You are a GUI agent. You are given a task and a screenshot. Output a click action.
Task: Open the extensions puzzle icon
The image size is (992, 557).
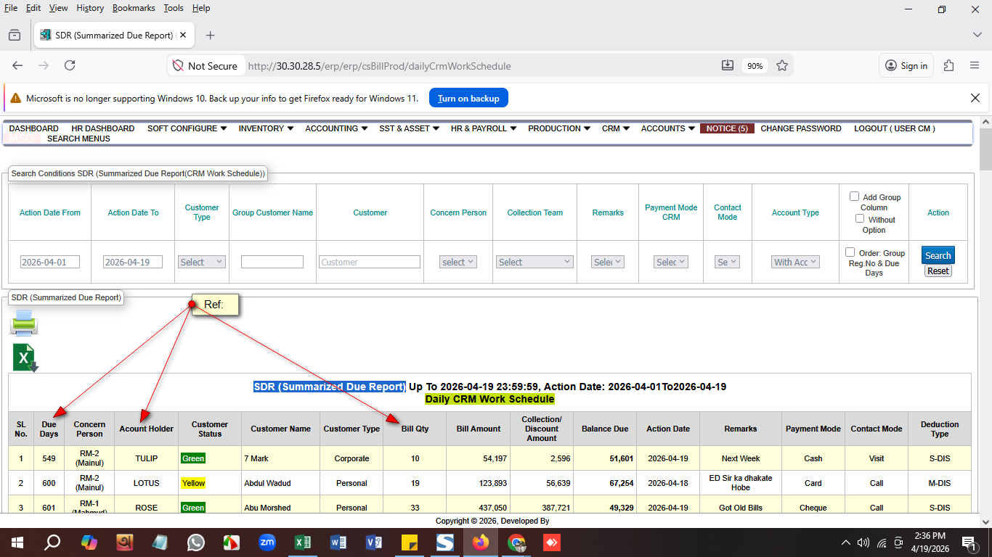948,65
